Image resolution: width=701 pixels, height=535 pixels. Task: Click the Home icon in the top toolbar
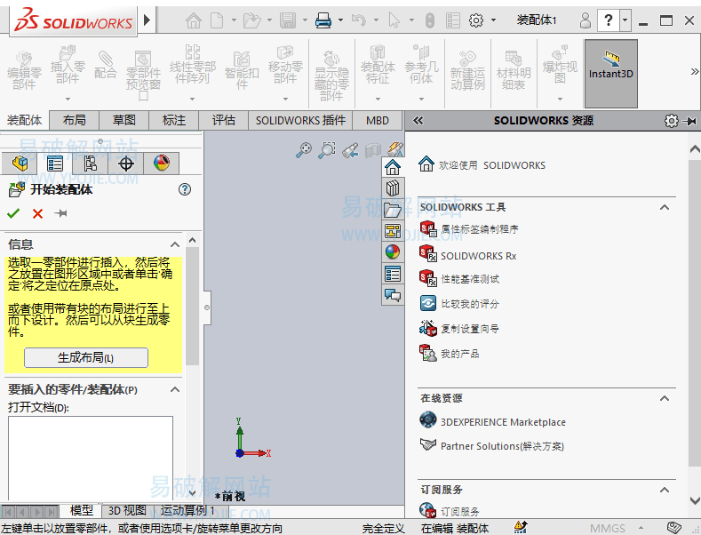tap(194, 20)
